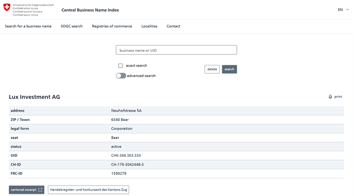This screenshot has width=354, height=196.
Task: Tick the exact search checkbox
Action: click(x=120, y=66)
